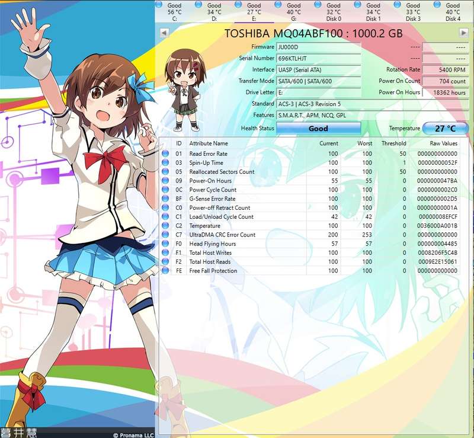Go to previous disk with left arrow
The image size is (474, 438).
(164, 33)
